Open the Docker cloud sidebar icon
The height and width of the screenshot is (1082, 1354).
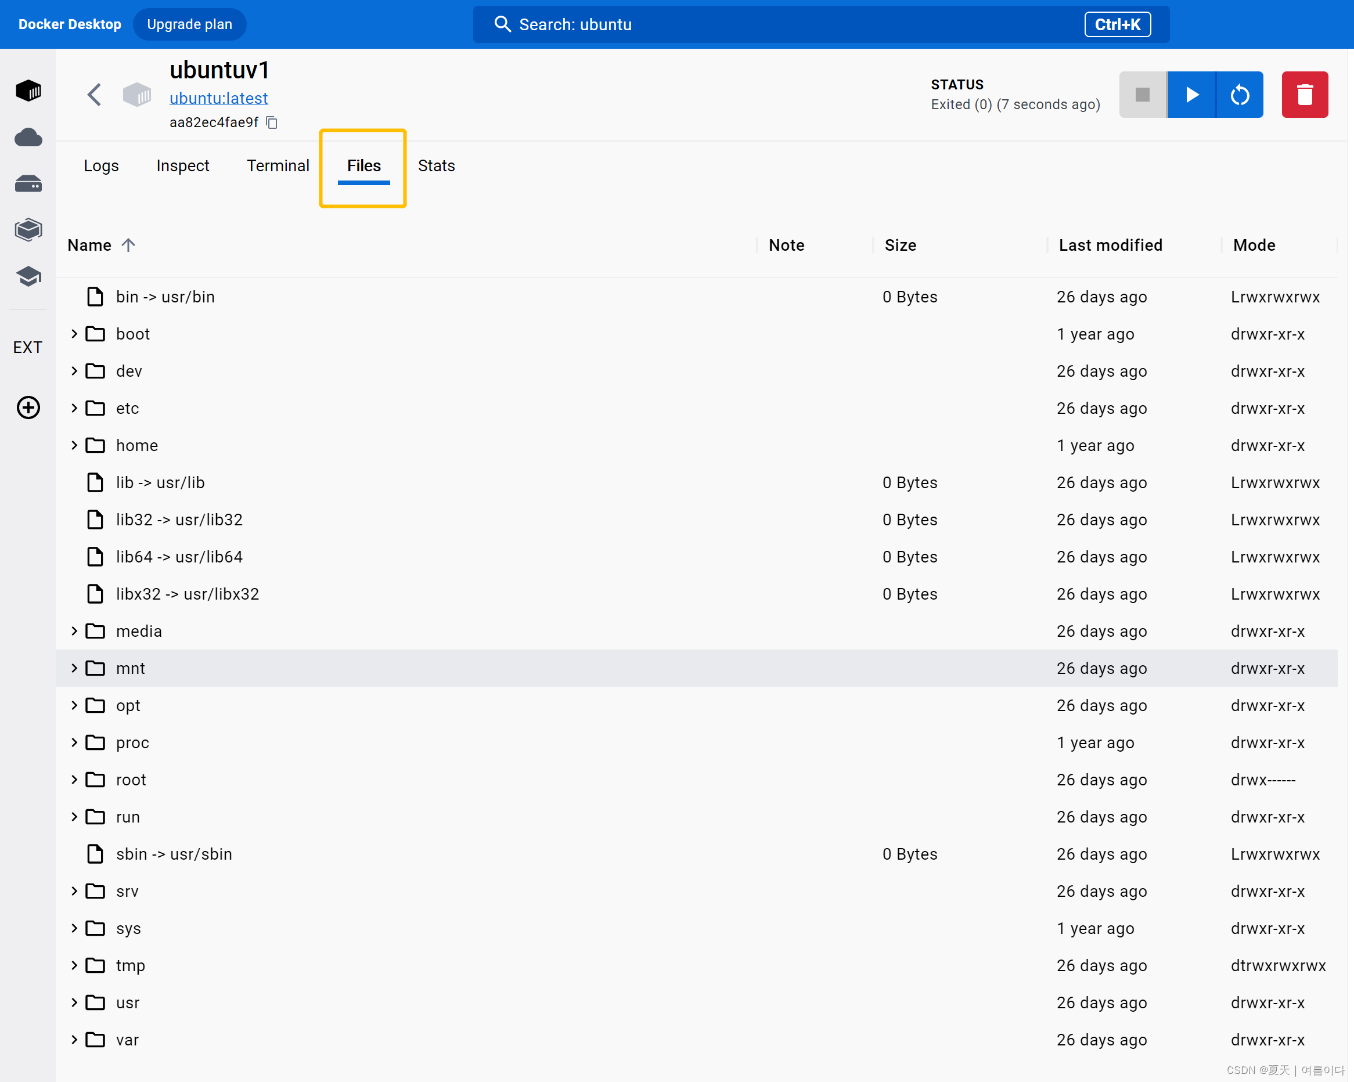(28, 137)
